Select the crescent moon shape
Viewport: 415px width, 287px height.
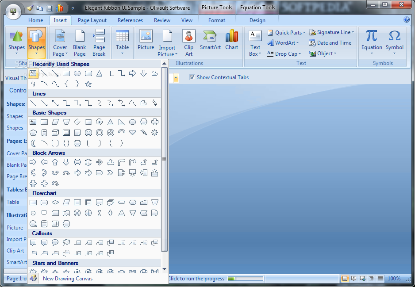click(33, 143)
